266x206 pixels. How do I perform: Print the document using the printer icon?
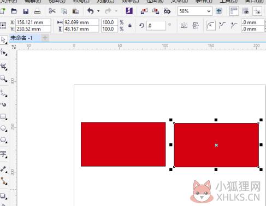point(37,11)
